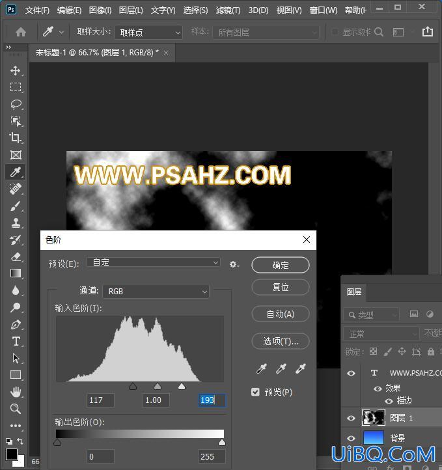
Task: Expand the collapsed toolbox double-arrow
Action: click(x=8, y=47)
